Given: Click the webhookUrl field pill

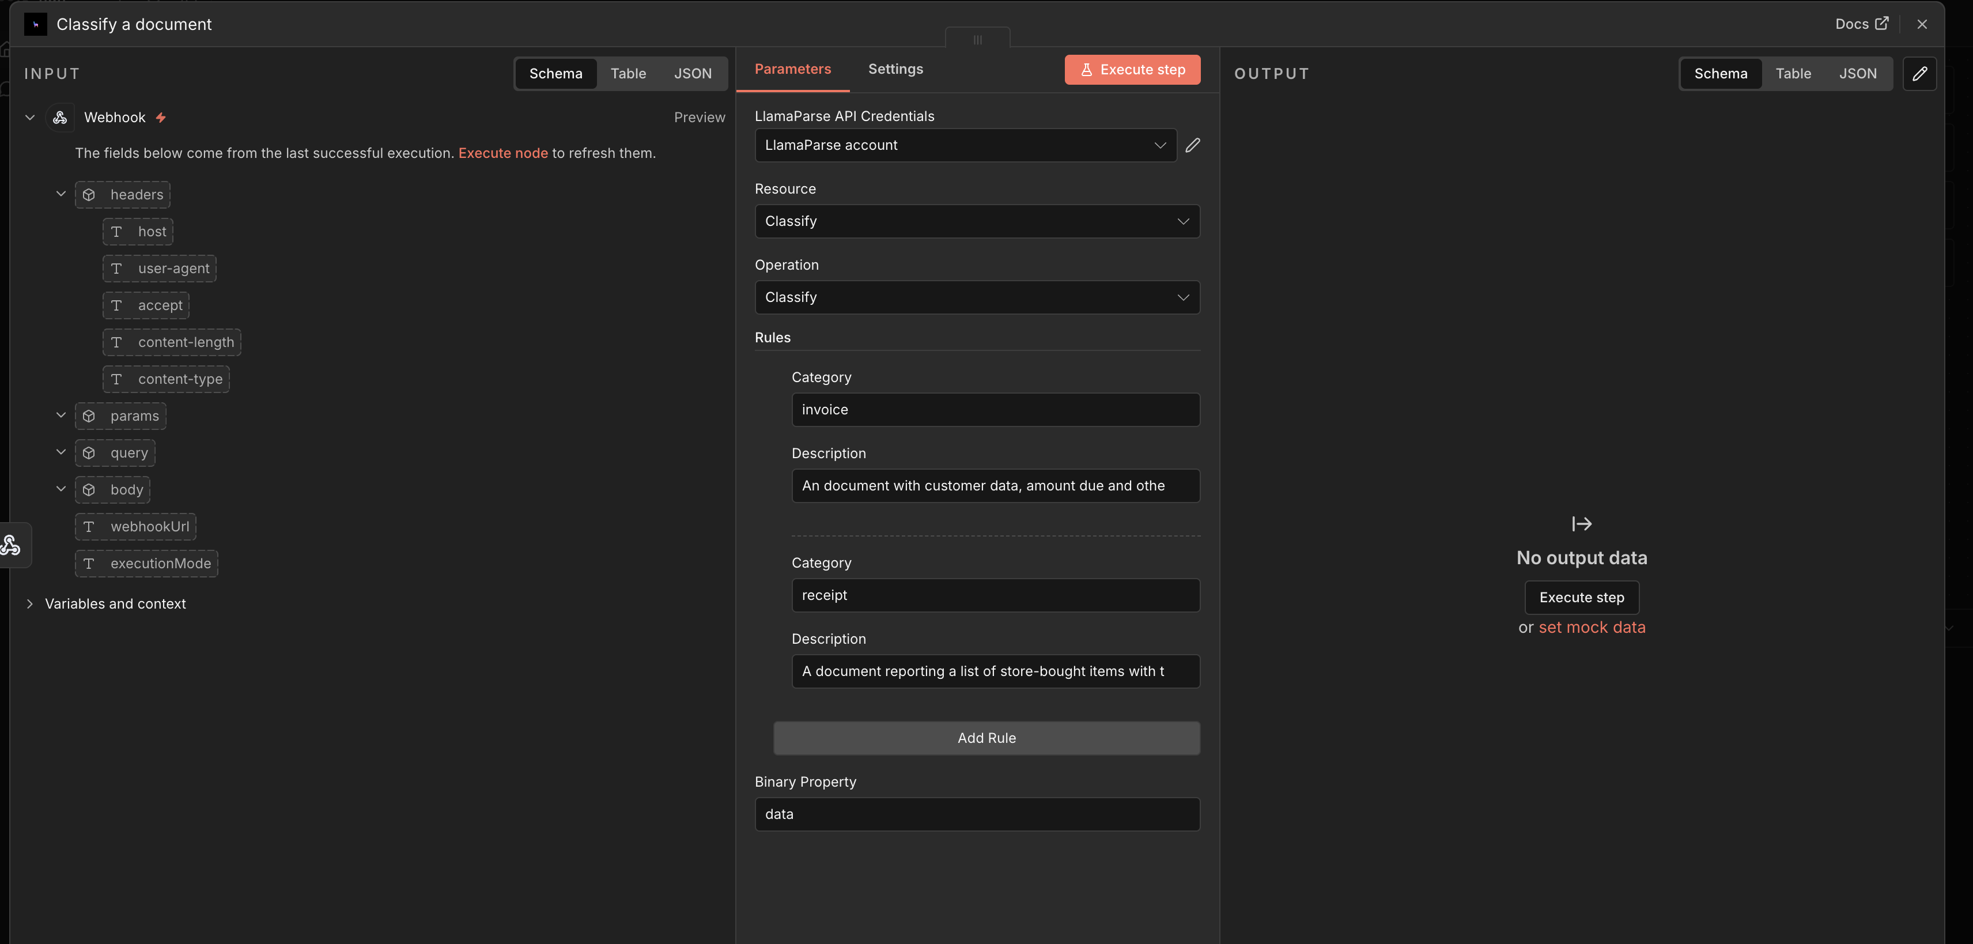Looking at the screenshot, I should (135, 526).
